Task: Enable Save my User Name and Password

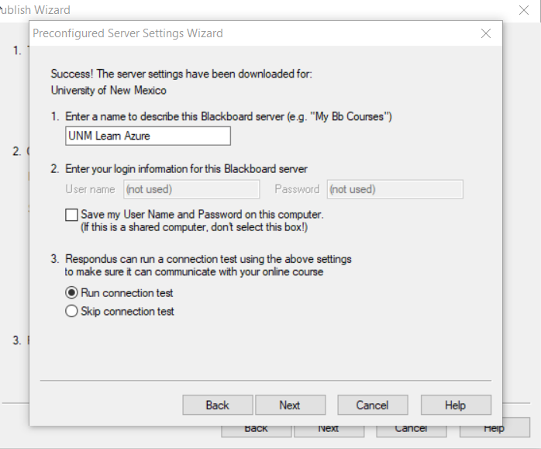Action: pos(72,215)
